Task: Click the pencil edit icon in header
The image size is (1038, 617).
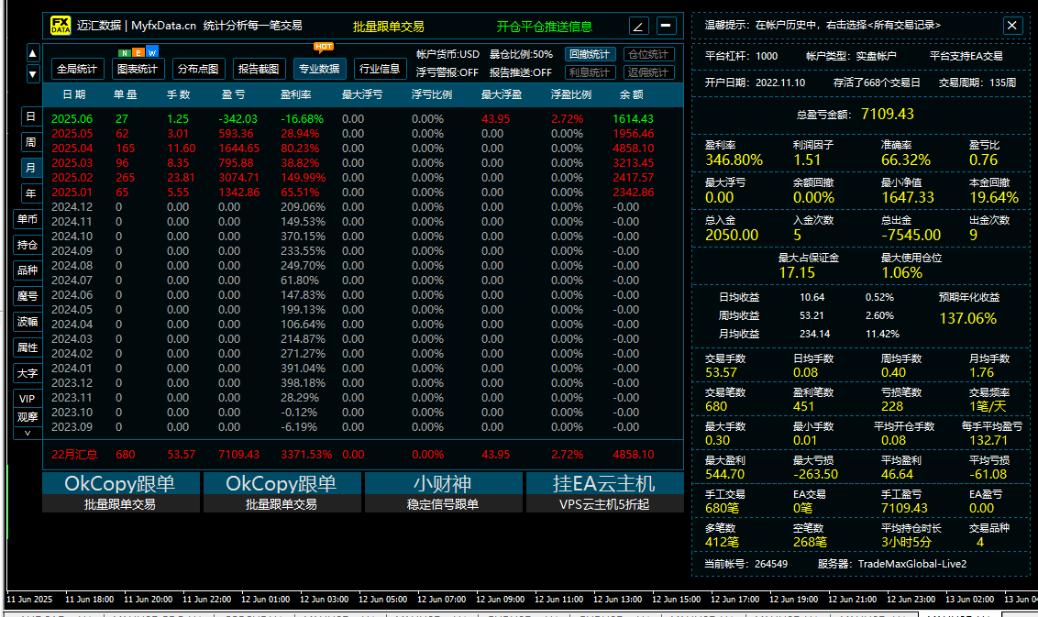Action: (638, 26)
